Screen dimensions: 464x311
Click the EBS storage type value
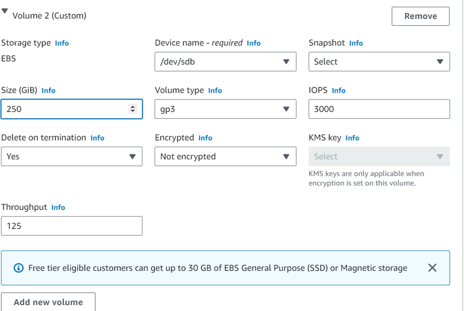pyautogui.click(x=9, y=58)
